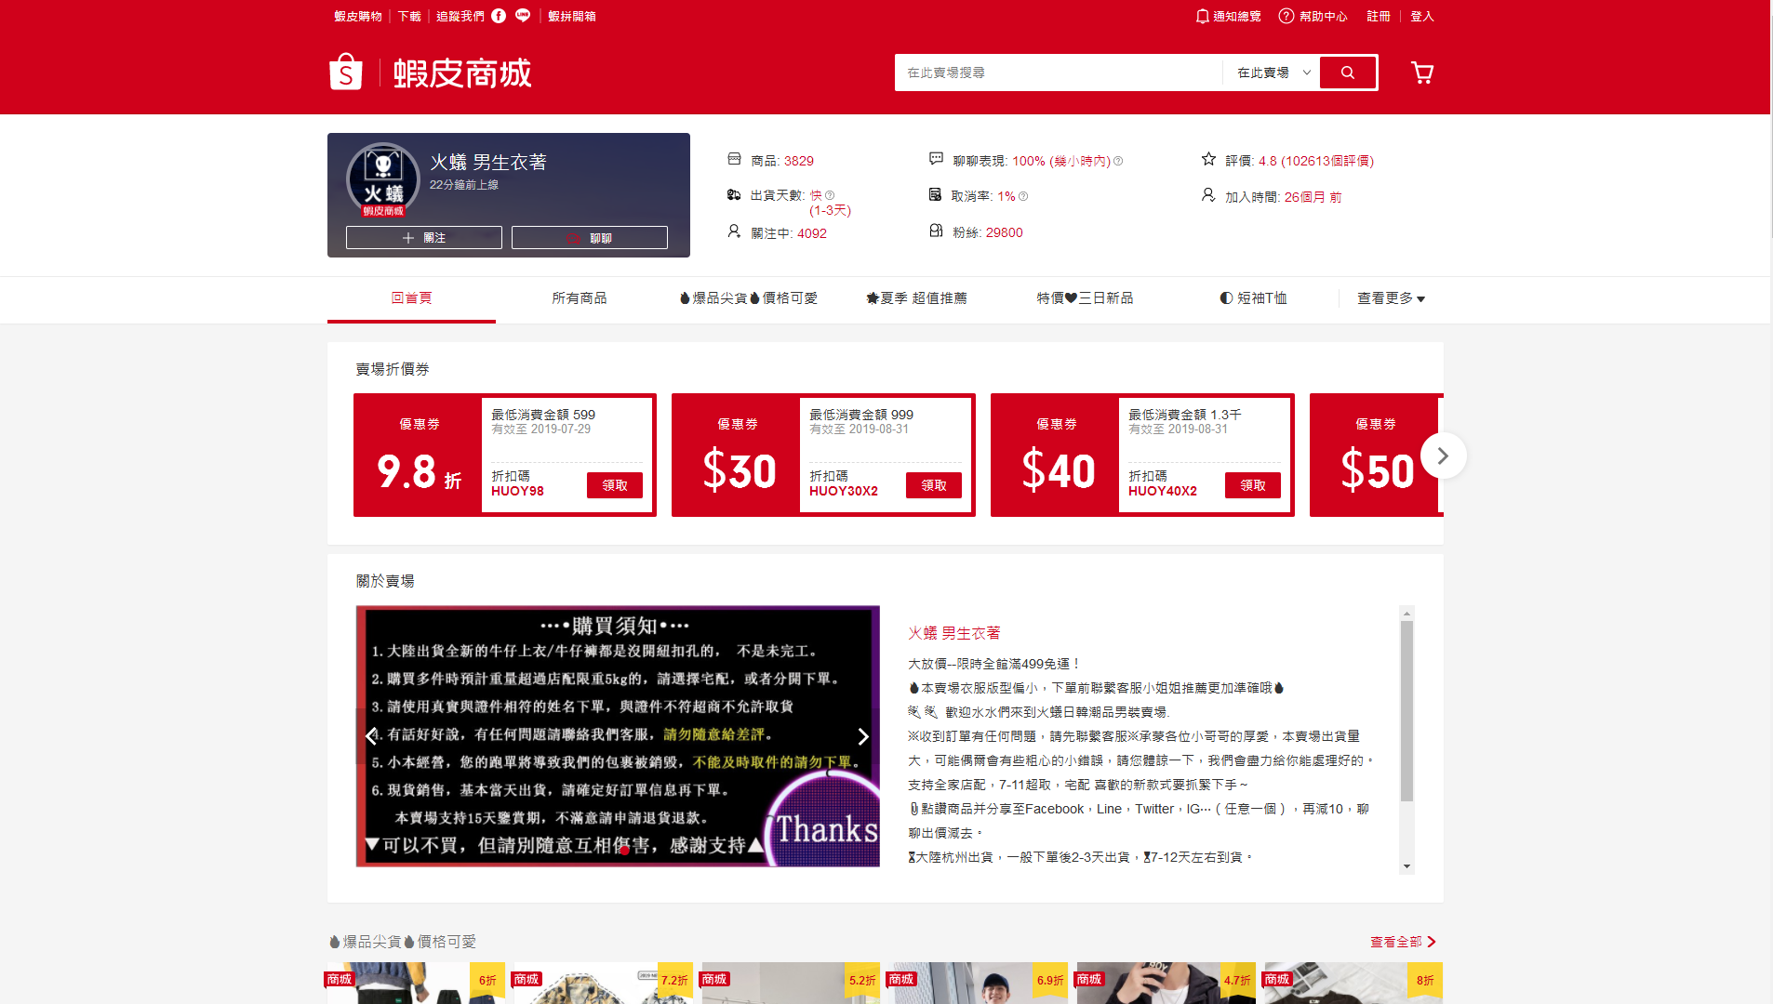
Task: Open 查看全部 link for 爆品尖貨
Action: [x=1403, y=942]
